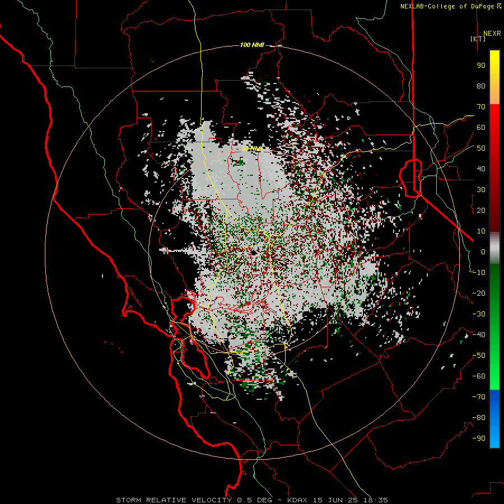
Task: Click the positive 10 scale label
Action: pos(481,231)
